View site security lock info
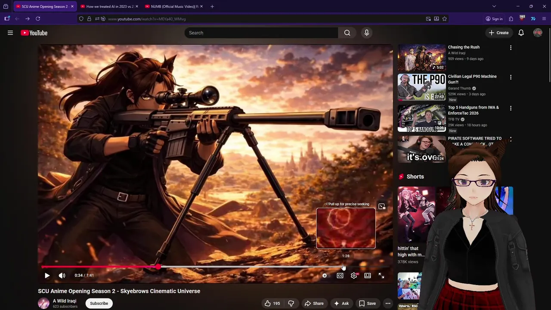Image resolution: width=551 pixels, height=310 pixels. (89, 19)
